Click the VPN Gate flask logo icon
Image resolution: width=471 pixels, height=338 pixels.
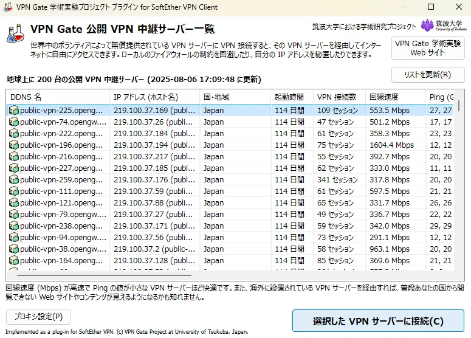coord(15,33)
